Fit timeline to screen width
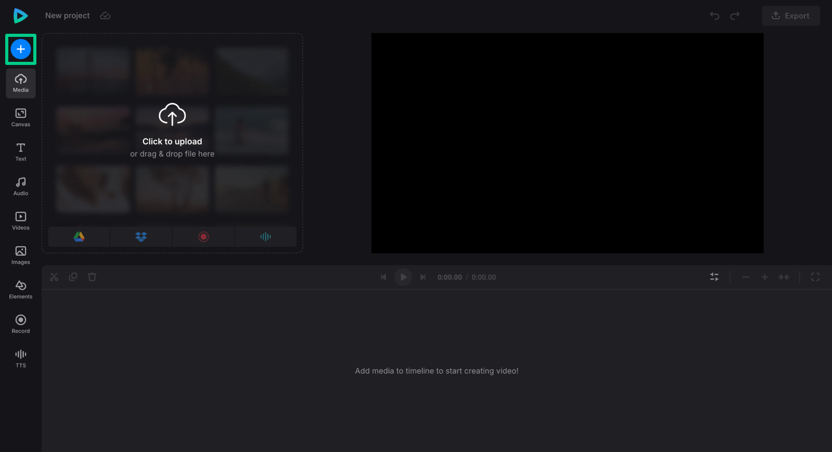 click(x=784, y=277)
